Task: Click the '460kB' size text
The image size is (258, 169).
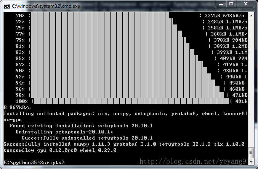Action: 237,89
